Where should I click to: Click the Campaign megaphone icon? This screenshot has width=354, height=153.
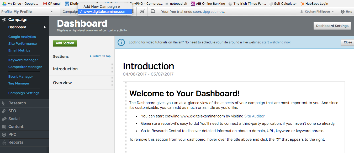tap(4, 20)
